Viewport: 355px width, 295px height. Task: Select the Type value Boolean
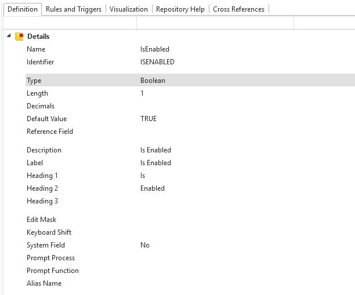click(x=153, y=81)
